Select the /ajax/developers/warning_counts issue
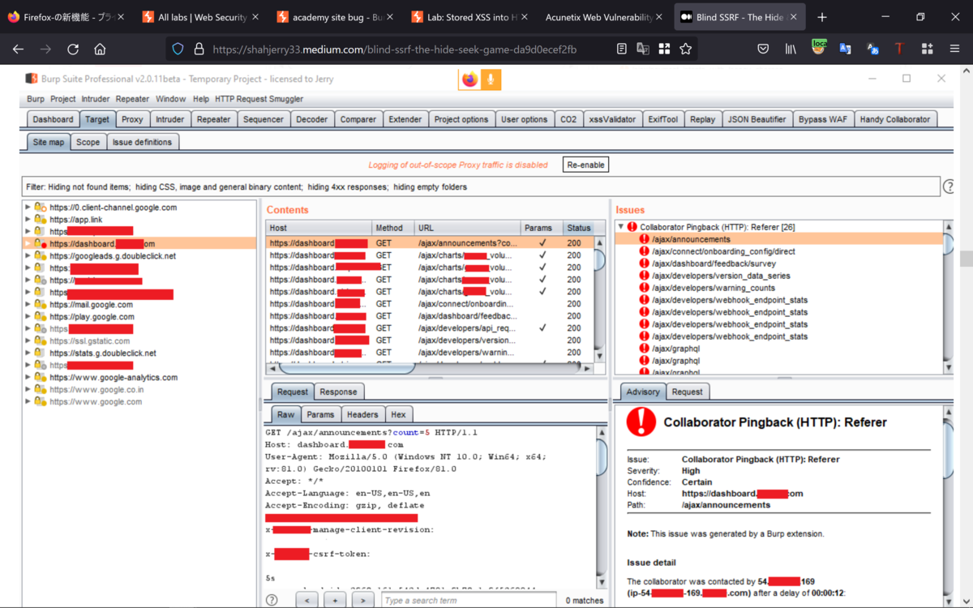The image size is (973, 608). (x=714, y=288)
